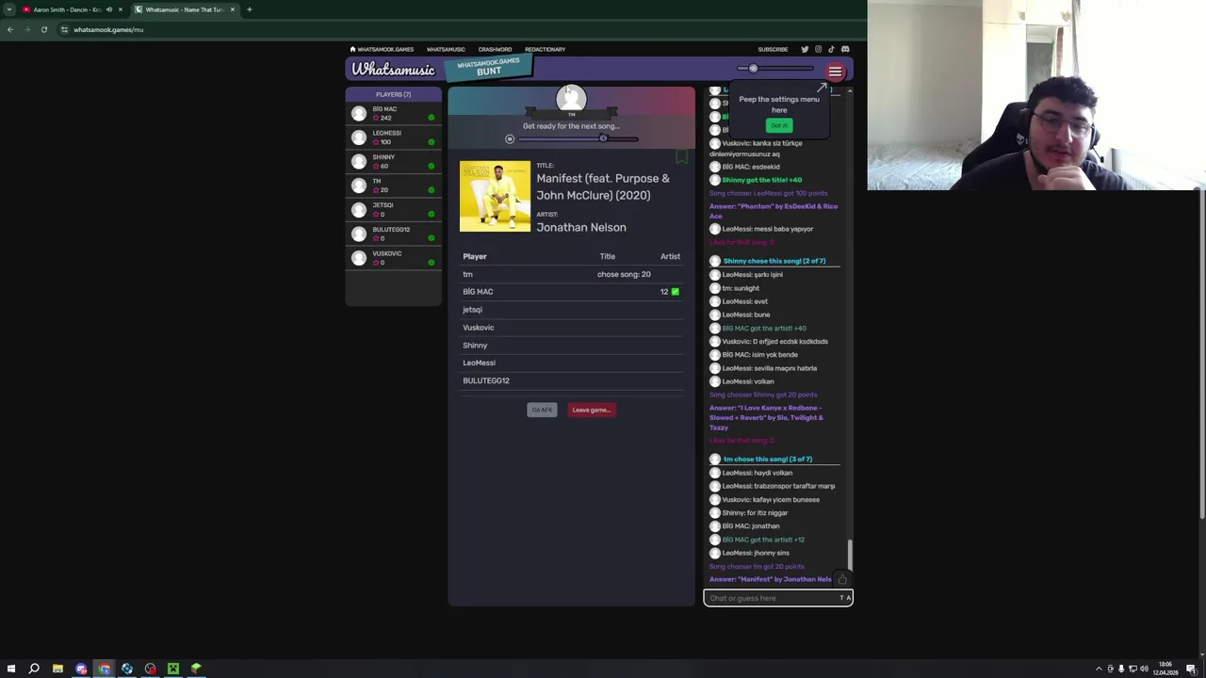Open the Windows Start menu
1206x678 pixels.
[x=11, y=669]
